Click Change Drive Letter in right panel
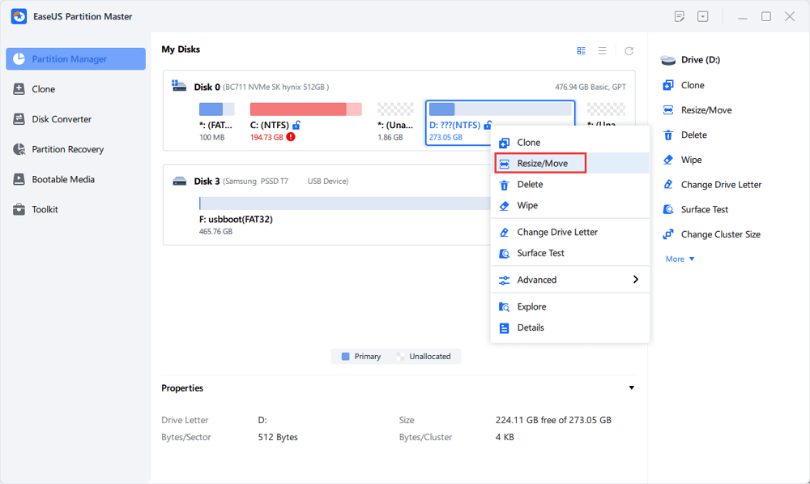This screenshot has height=484, width=810. pos(721,185)
